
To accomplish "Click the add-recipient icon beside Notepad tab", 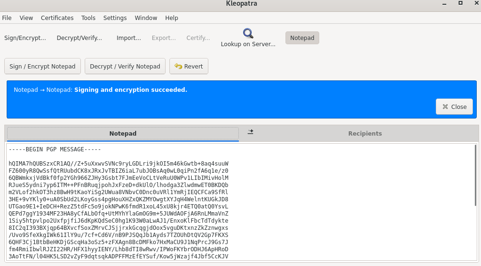I will (x=250, y=132).
